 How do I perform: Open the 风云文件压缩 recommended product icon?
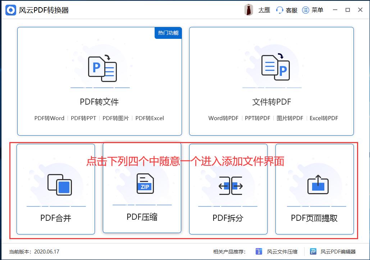click(x=259, y=252)
